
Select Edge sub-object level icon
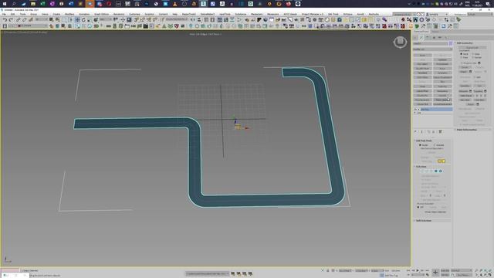click(427, 171)
